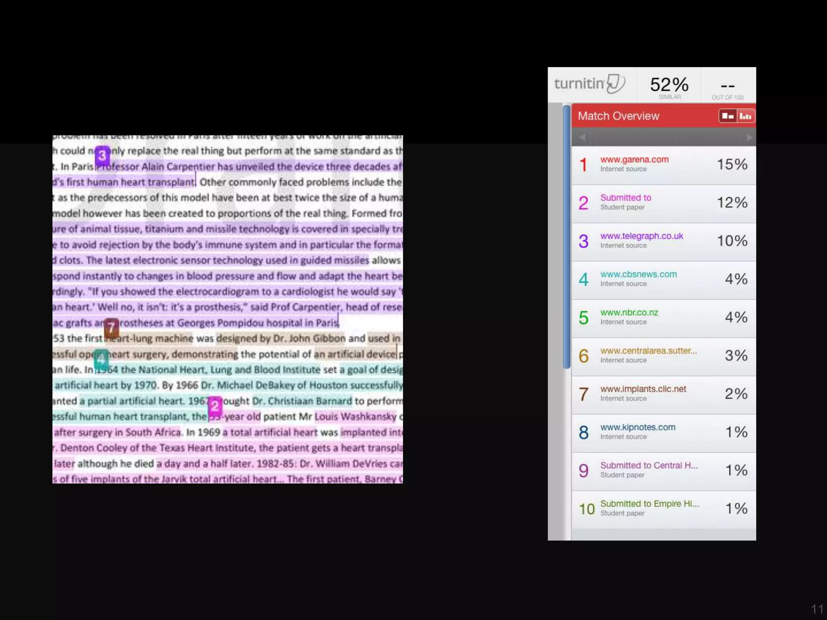
Task: Expand www.centralarea.sutter match details
Action: click(648, 351)
